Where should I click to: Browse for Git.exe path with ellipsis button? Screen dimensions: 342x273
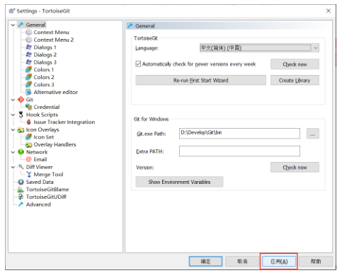[x=313, y=134]
